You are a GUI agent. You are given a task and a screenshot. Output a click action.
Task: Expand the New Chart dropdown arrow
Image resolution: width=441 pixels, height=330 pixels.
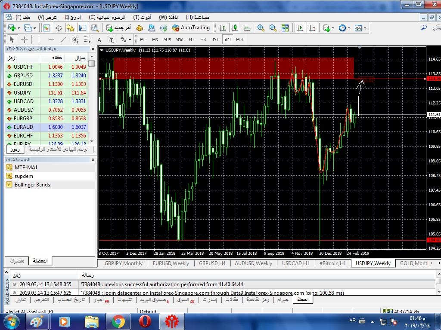click(19, 28)
